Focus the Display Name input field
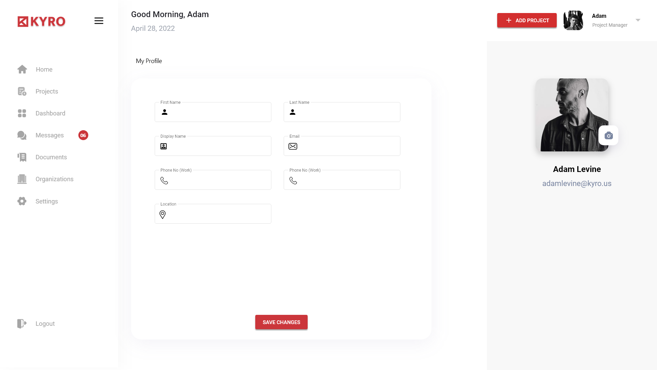Screen dimensions: 657x370 (x=213, y=146)
